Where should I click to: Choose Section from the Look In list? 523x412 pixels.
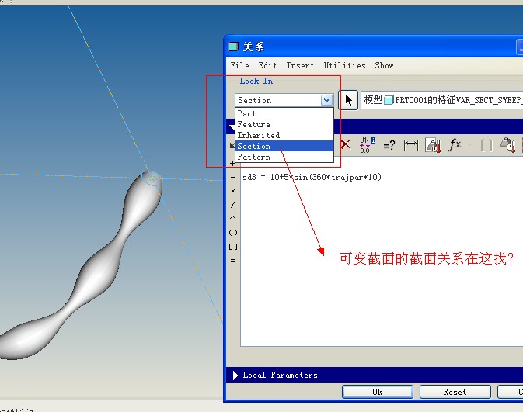pos(284,146)
